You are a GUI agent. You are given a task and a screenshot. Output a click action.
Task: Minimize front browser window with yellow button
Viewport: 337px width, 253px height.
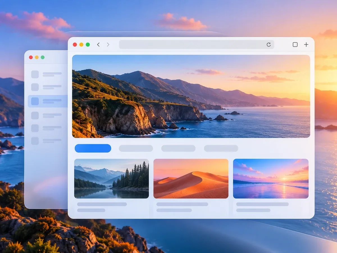[81, 44]
